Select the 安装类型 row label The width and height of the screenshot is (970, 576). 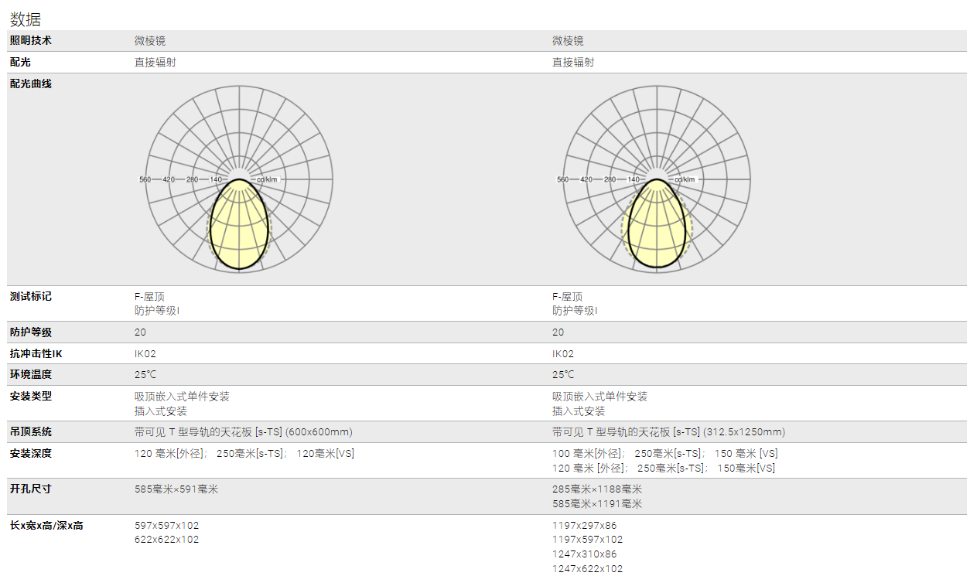[x=31, y=396]
